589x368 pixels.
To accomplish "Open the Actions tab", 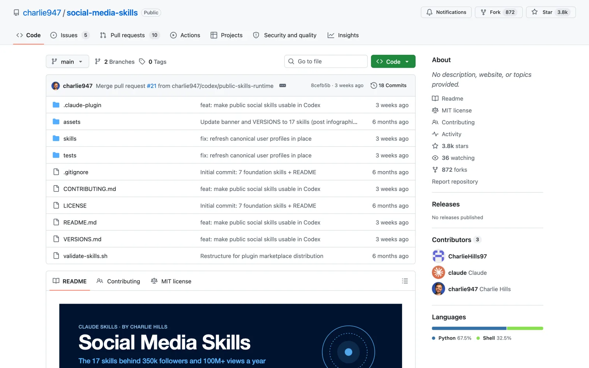I will (185, 35).
